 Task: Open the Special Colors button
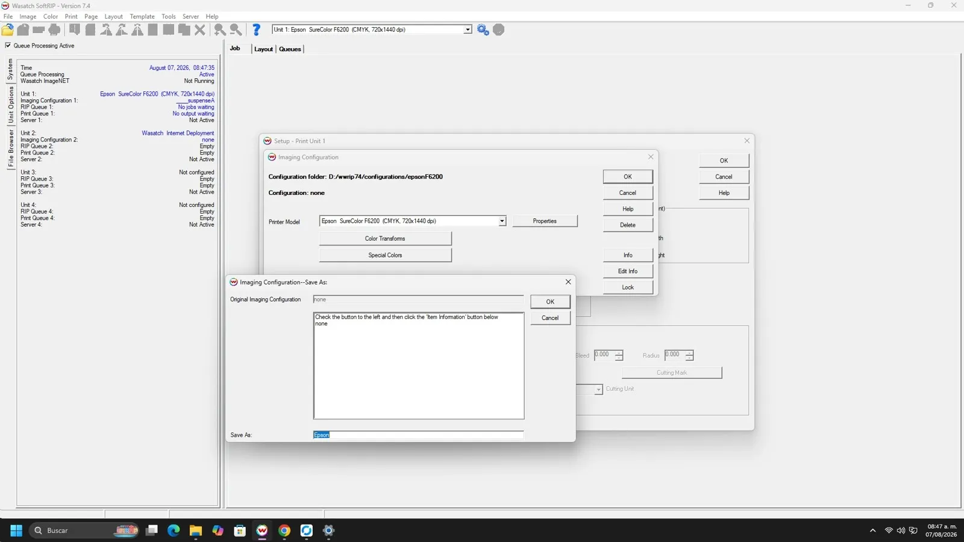click(x=385, y=255)
